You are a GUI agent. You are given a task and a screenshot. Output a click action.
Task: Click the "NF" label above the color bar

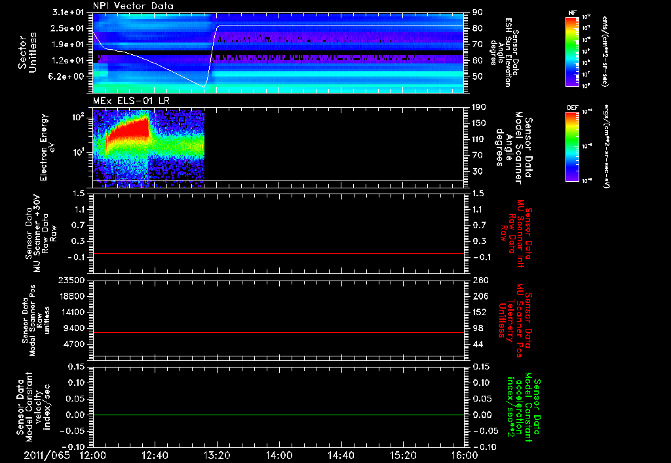pos(572,13)
